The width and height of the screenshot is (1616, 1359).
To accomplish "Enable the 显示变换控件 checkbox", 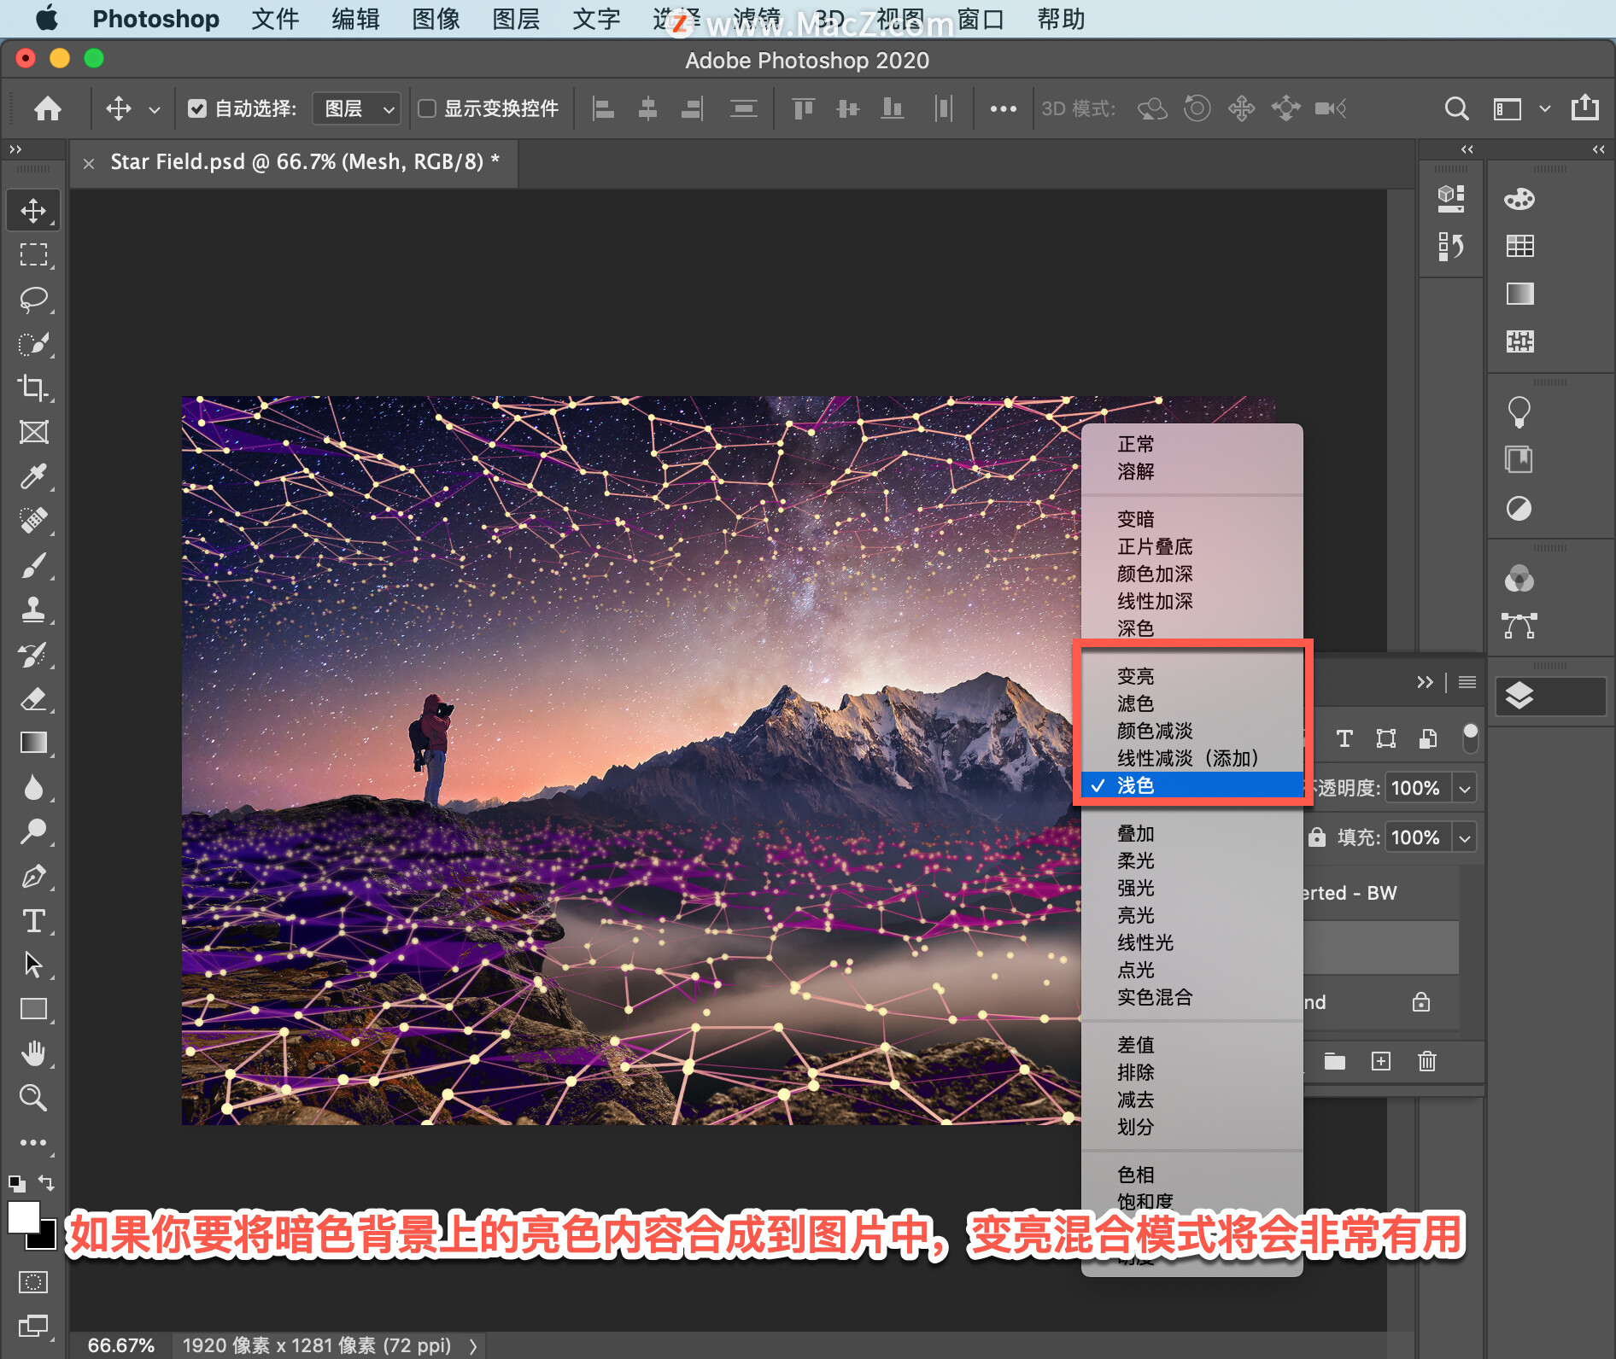I will tap(427, 108).
